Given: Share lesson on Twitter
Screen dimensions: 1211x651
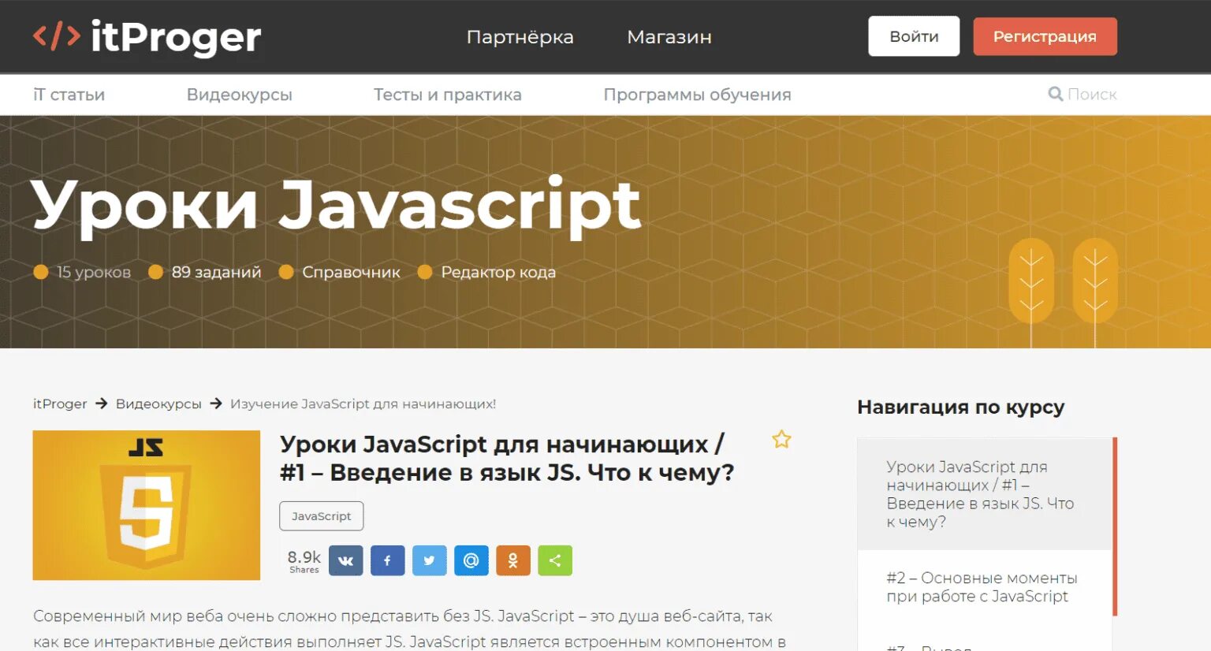Looking at the screenshot, I should [429, 560].
